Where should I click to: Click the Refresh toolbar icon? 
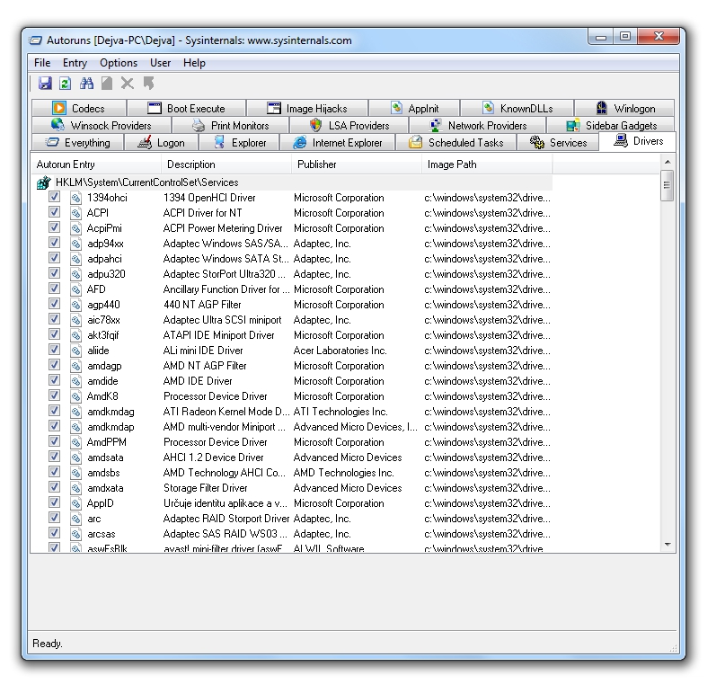click(x=66, y=84)
